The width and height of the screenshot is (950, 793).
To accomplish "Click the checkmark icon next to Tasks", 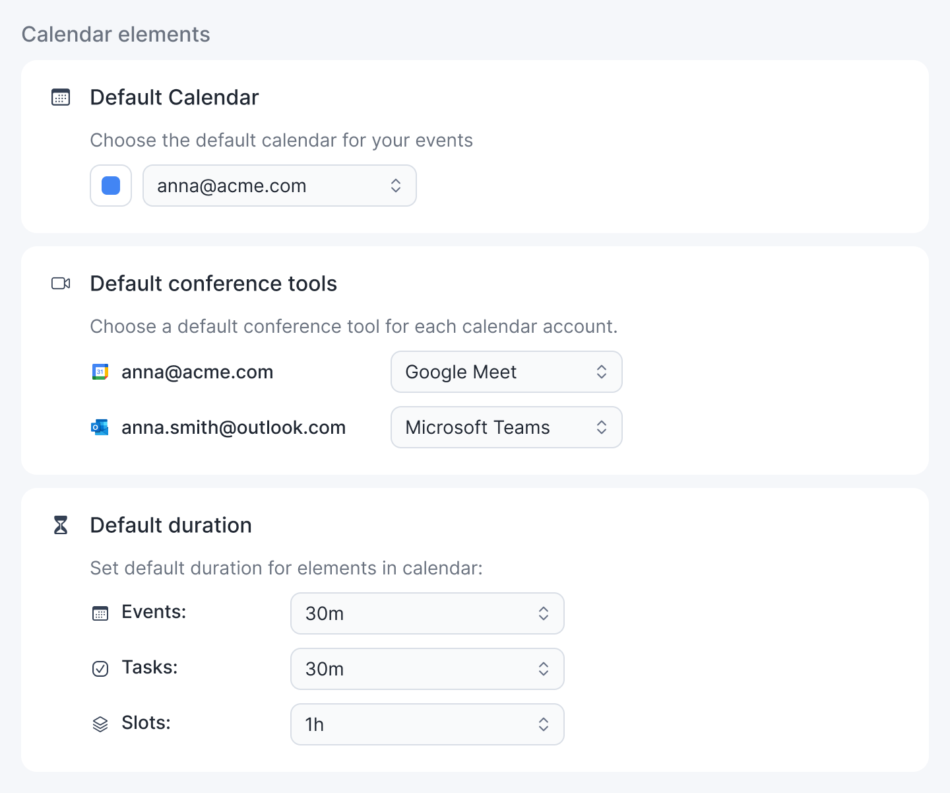I will 100,669.
